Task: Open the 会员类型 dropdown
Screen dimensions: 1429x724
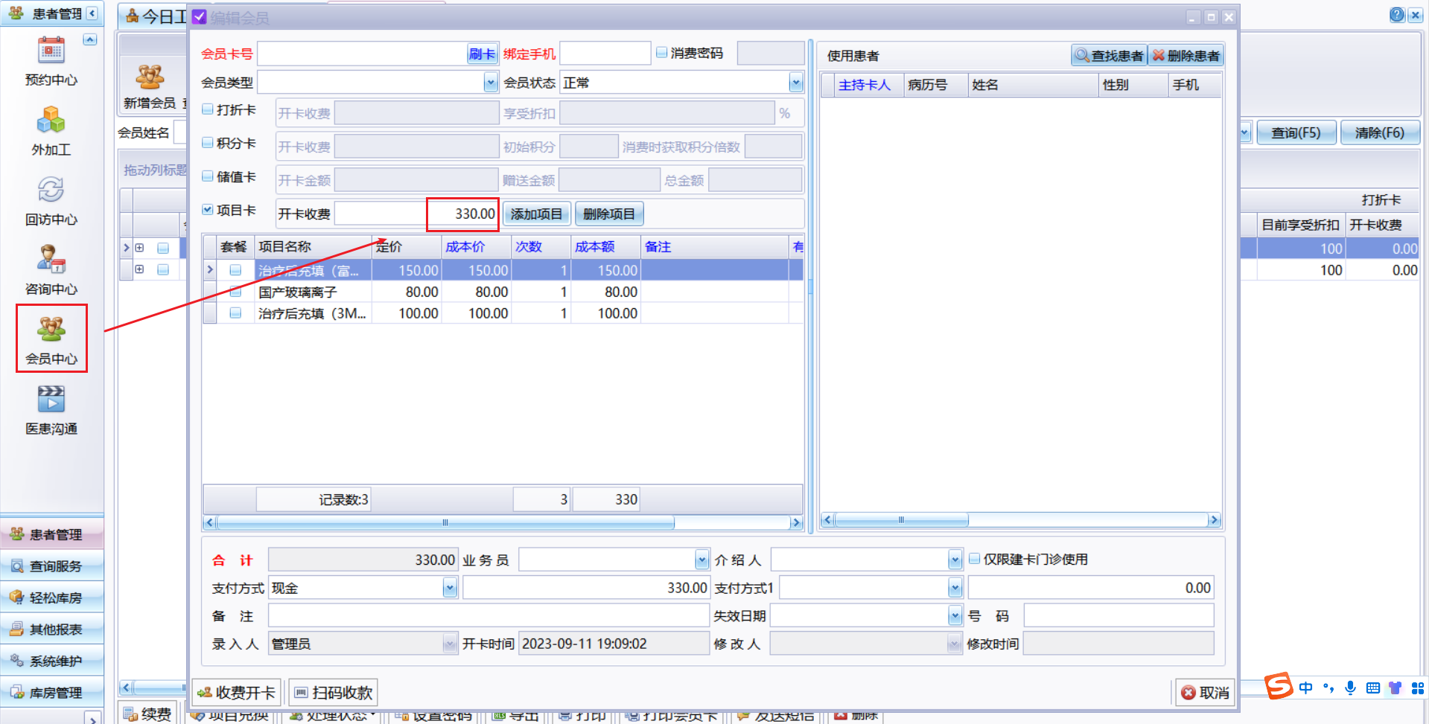Action: tap(491, 83)
